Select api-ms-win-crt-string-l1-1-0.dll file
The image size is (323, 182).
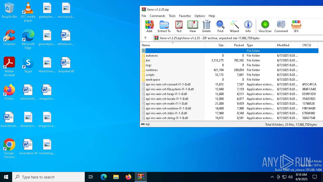tap(229, 118)
